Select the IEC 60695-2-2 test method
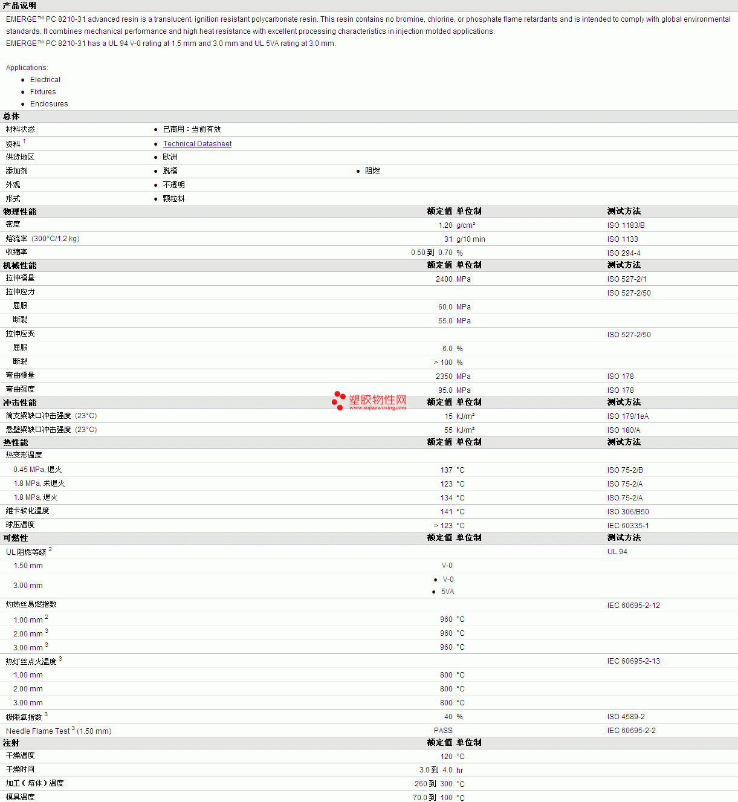Viewport: 738px width, 802px height. pos(632,731)
